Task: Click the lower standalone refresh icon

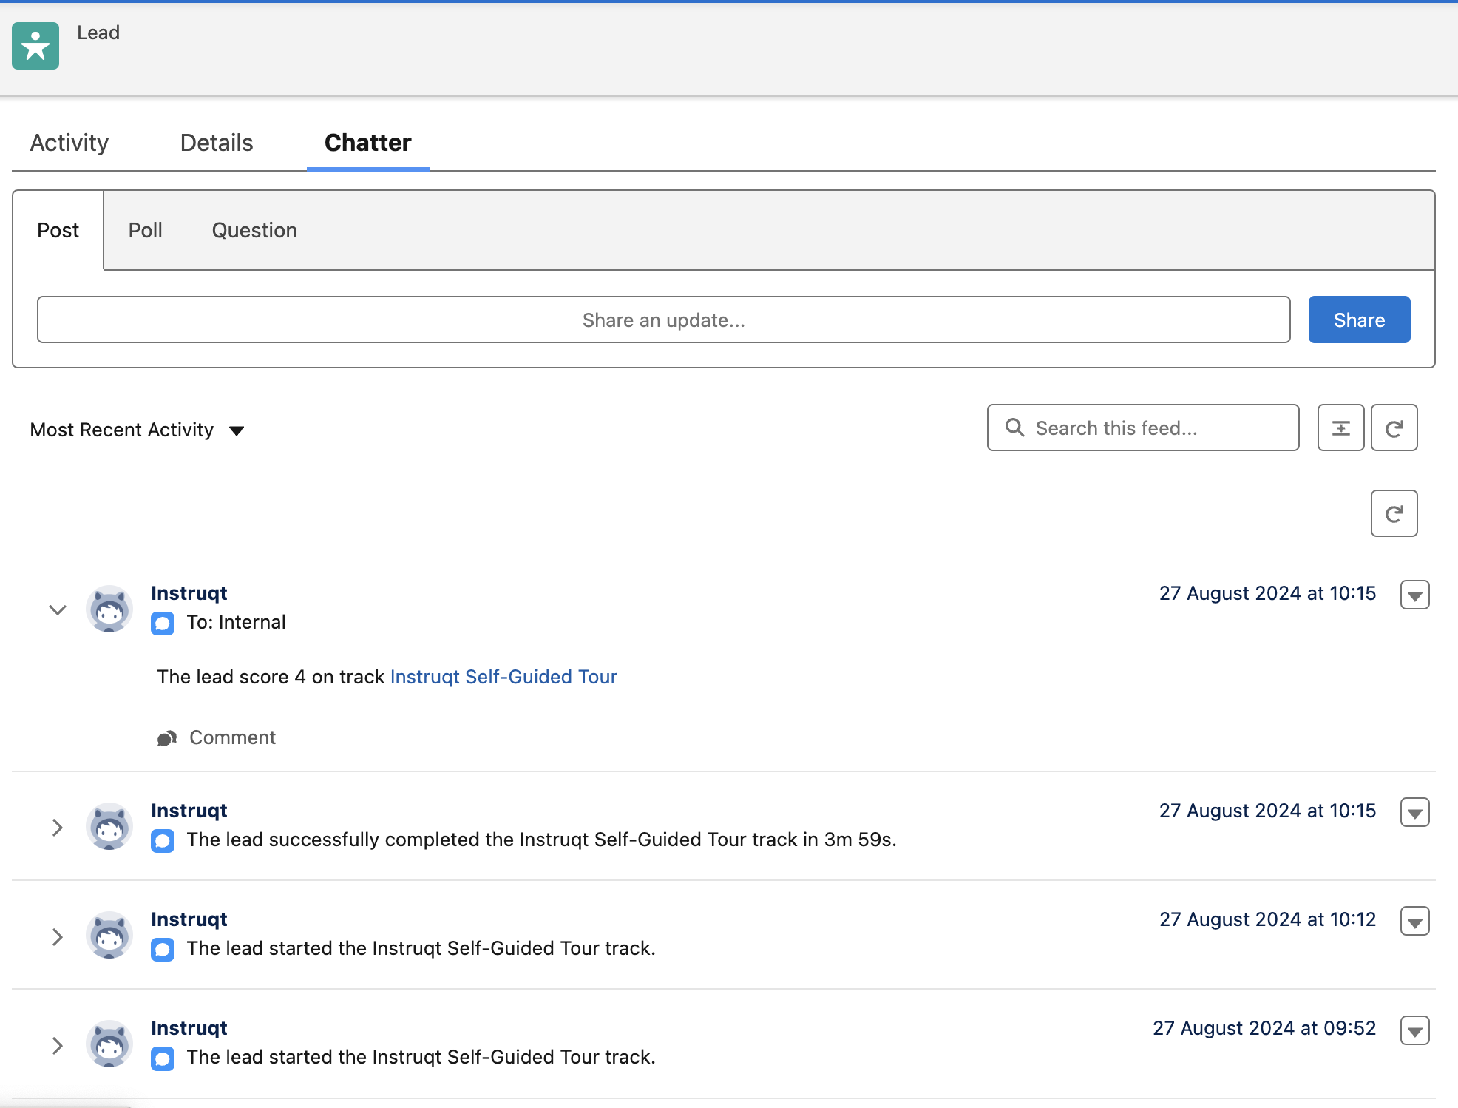Action: [1394, 513]
